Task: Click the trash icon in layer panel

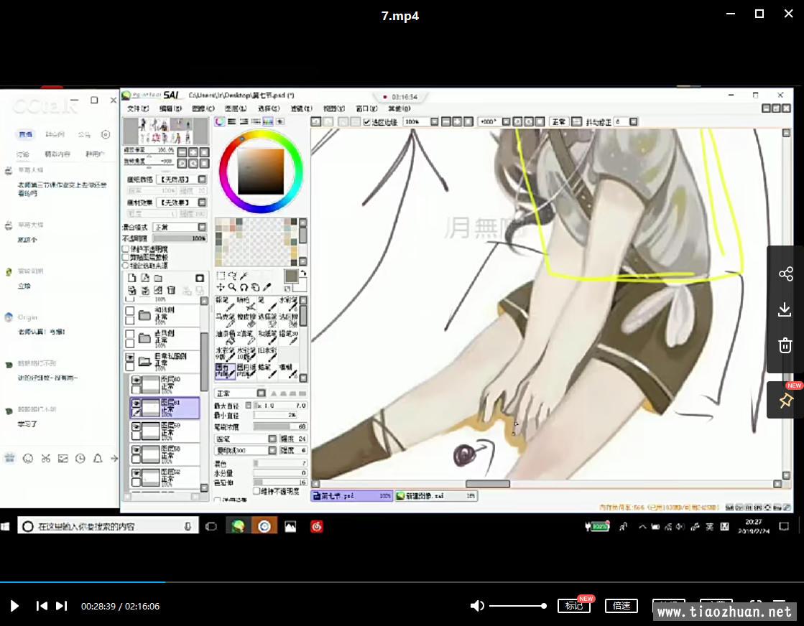Action: (x=170, y=290)
